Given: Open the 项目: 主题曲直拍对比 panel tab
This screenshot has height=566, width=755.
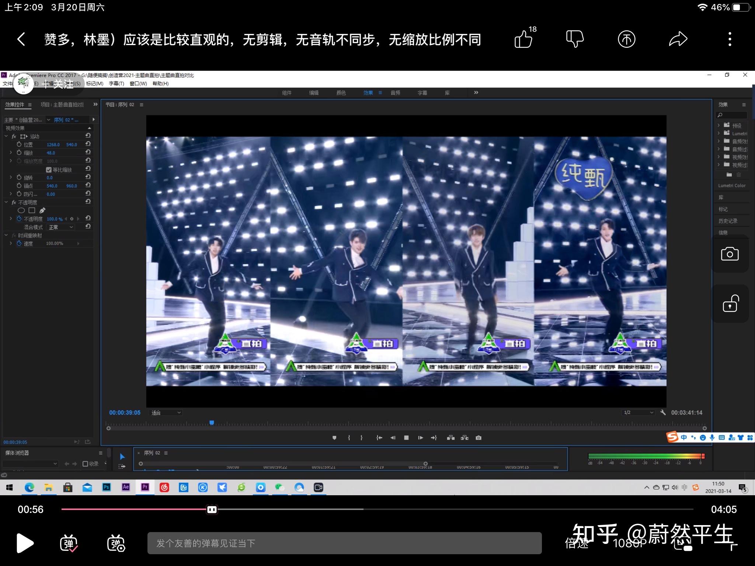Looking at the screenshot, I should [x=62, y=105].
